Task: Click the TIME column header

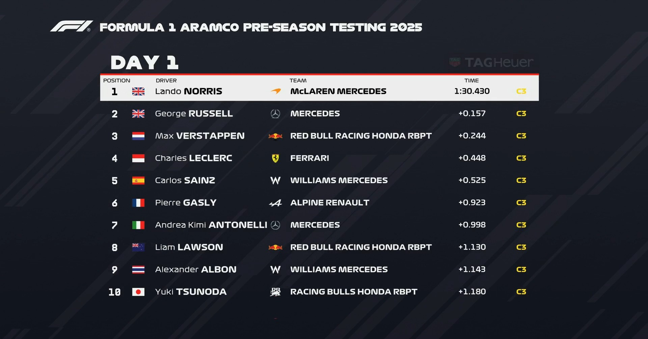Action: click(471, 81)
